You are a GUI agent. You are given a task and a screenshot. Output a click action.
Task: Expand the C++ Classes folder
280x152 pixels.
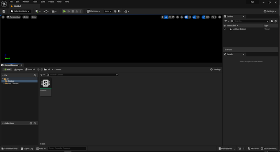[4, 84]
